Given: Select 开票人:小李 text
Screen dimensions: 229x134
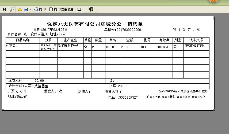Looking at the screenshot, I should click(x=17, y=91).
